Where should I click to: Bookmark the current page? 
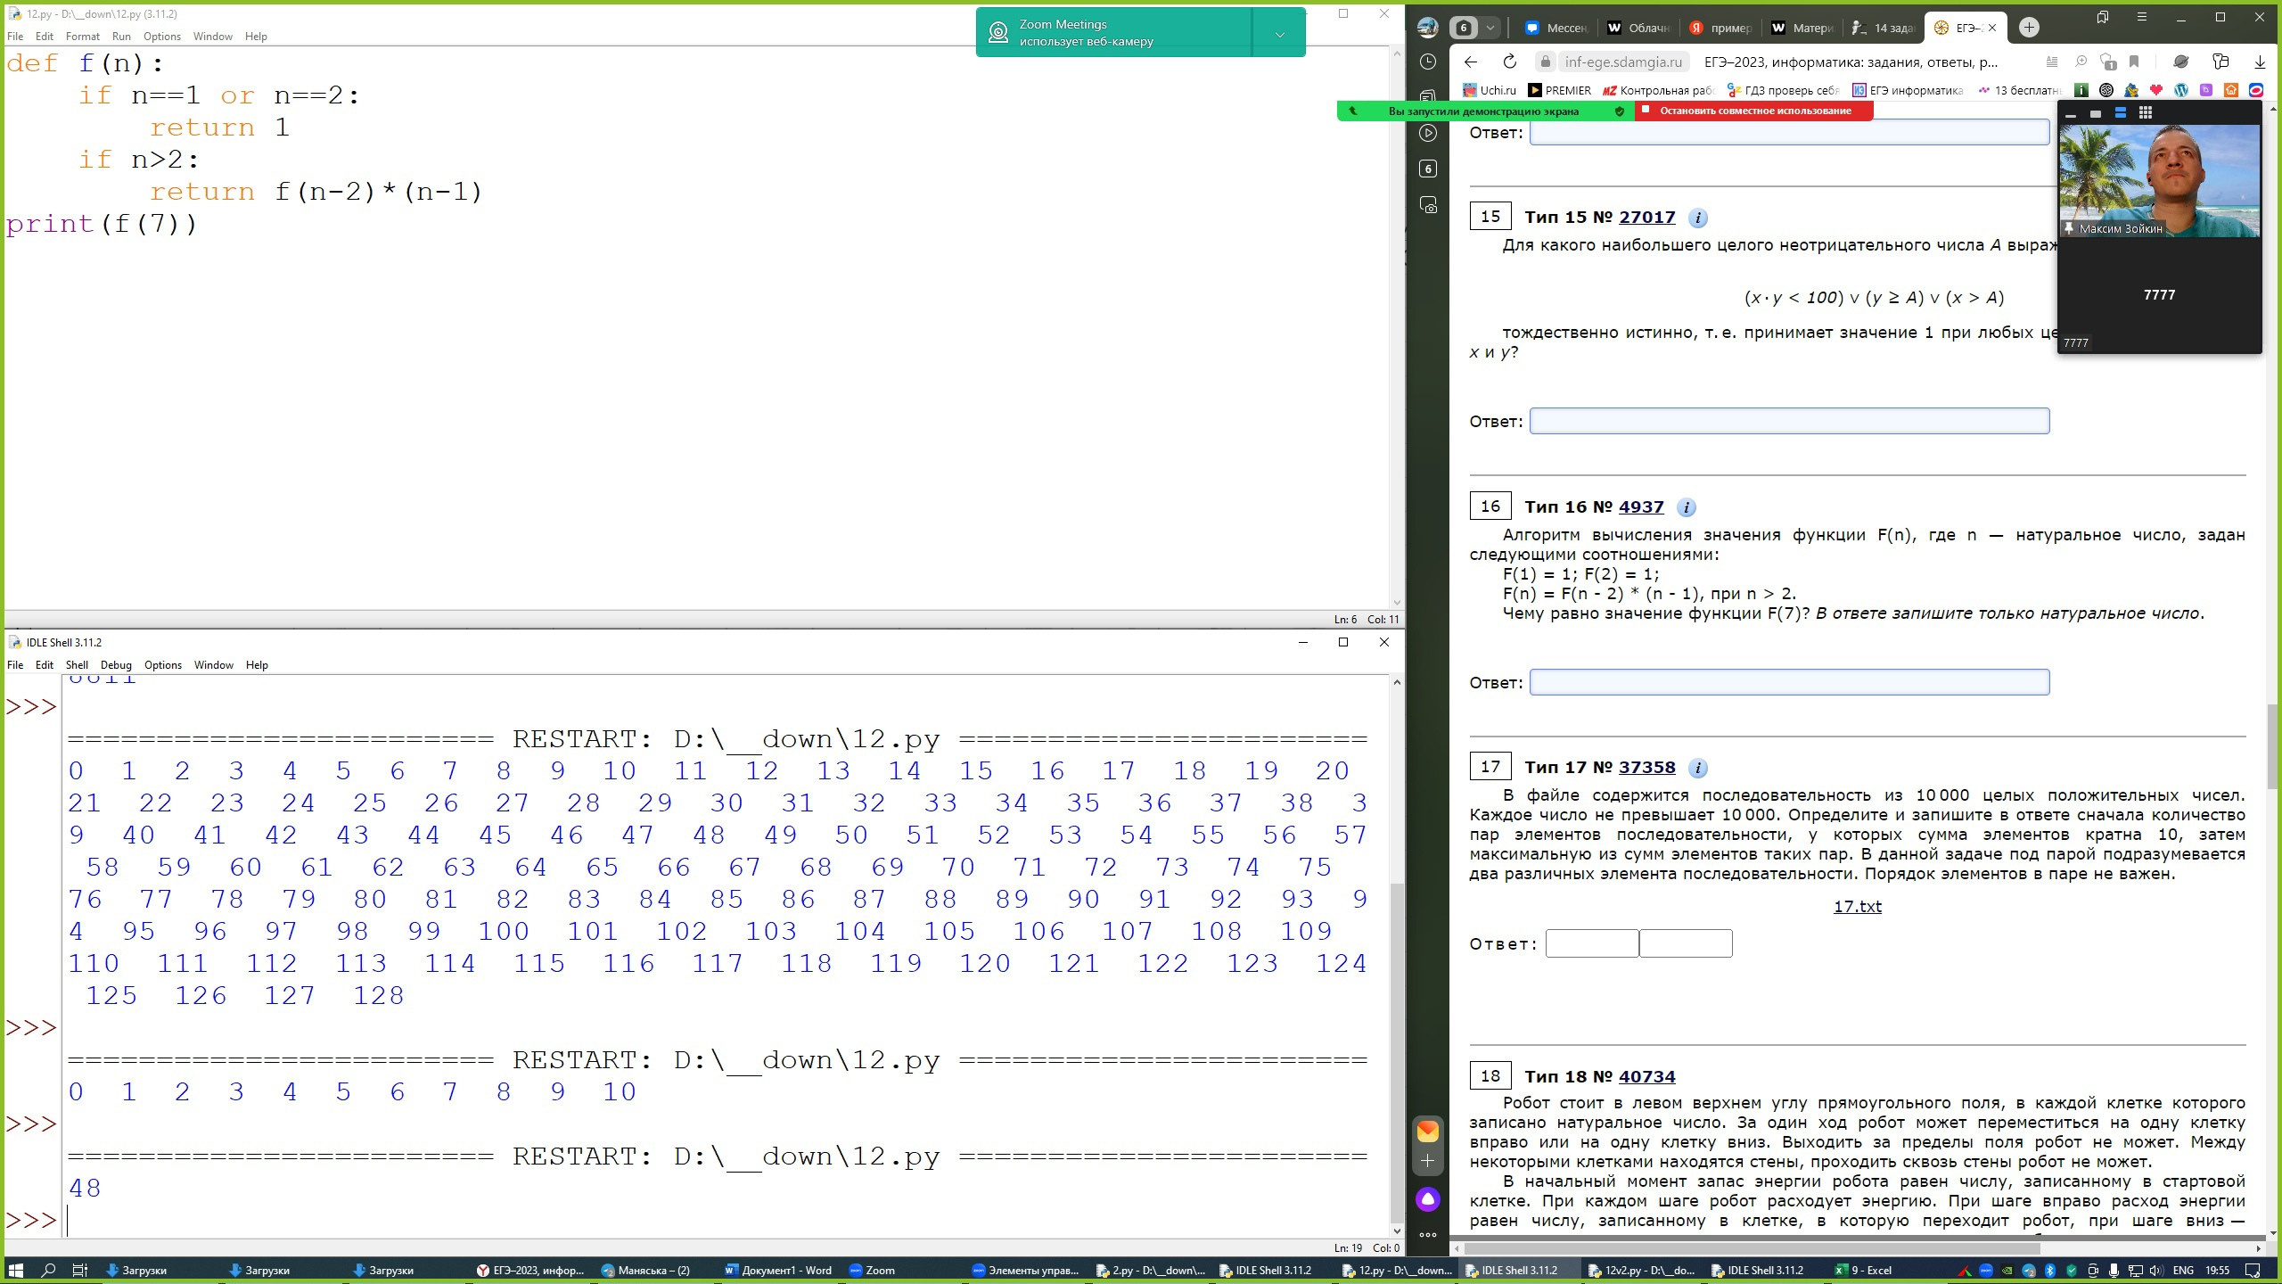2134,62
